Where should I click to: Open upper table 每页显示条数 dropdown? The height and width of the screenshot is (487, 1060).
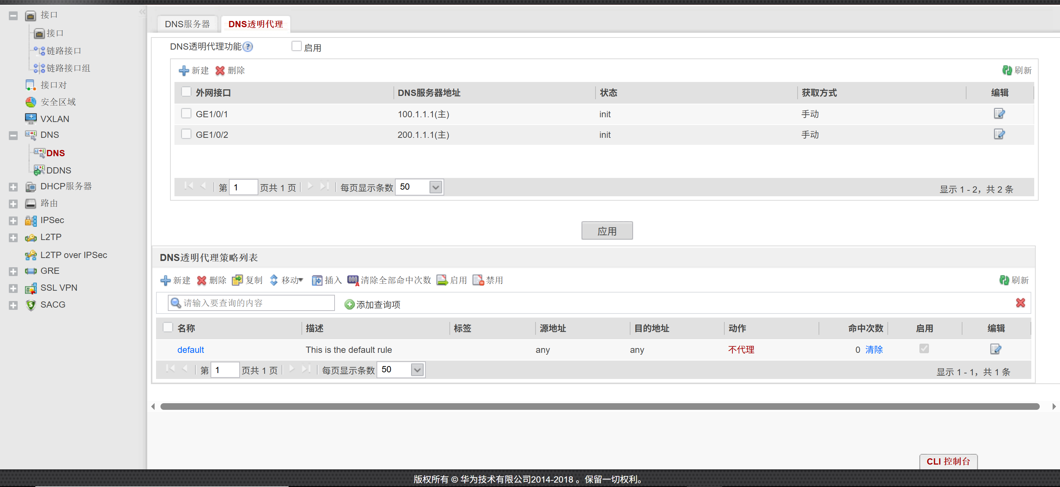pyautogui.click(x=435, y=187)
